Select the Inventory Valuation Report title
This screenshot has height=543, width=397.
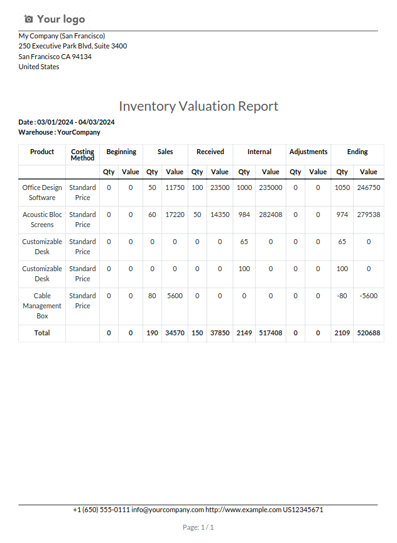198,106
